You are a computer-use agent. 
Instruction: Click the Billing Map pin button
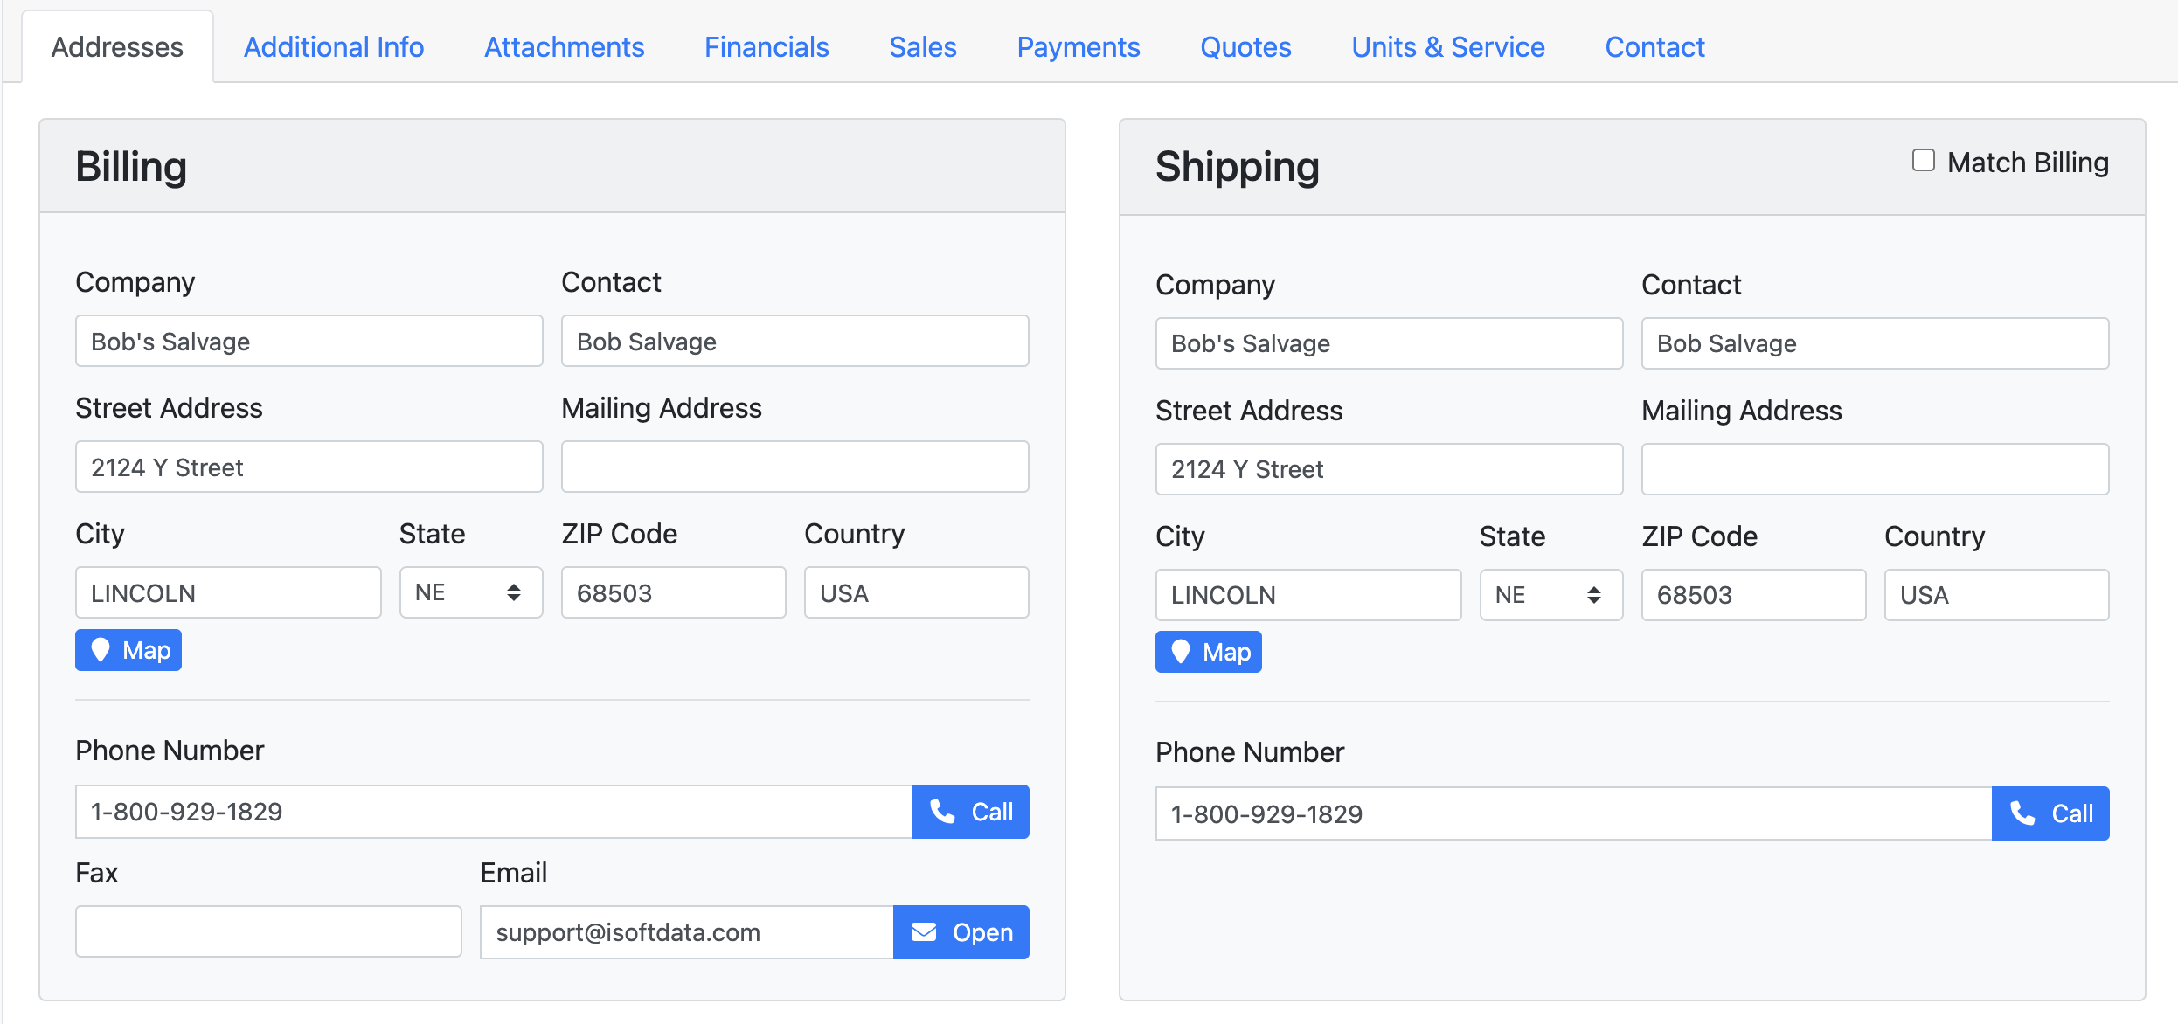pos(128,650)
